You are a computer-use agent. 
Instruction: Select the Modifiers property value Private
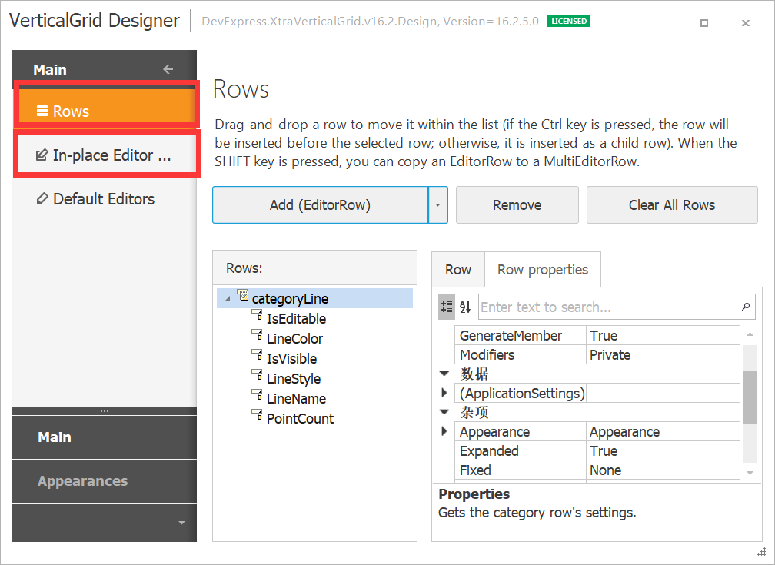click(x=663, y=355)
